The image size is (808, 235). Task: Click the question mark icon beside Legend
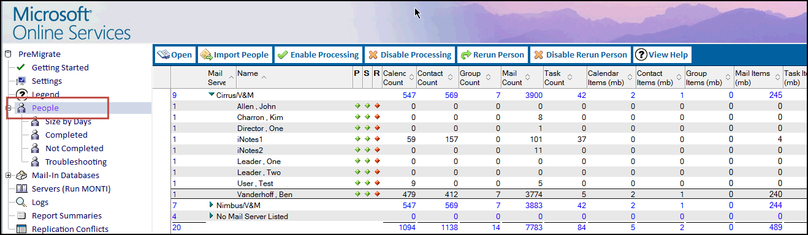[21, 94]
